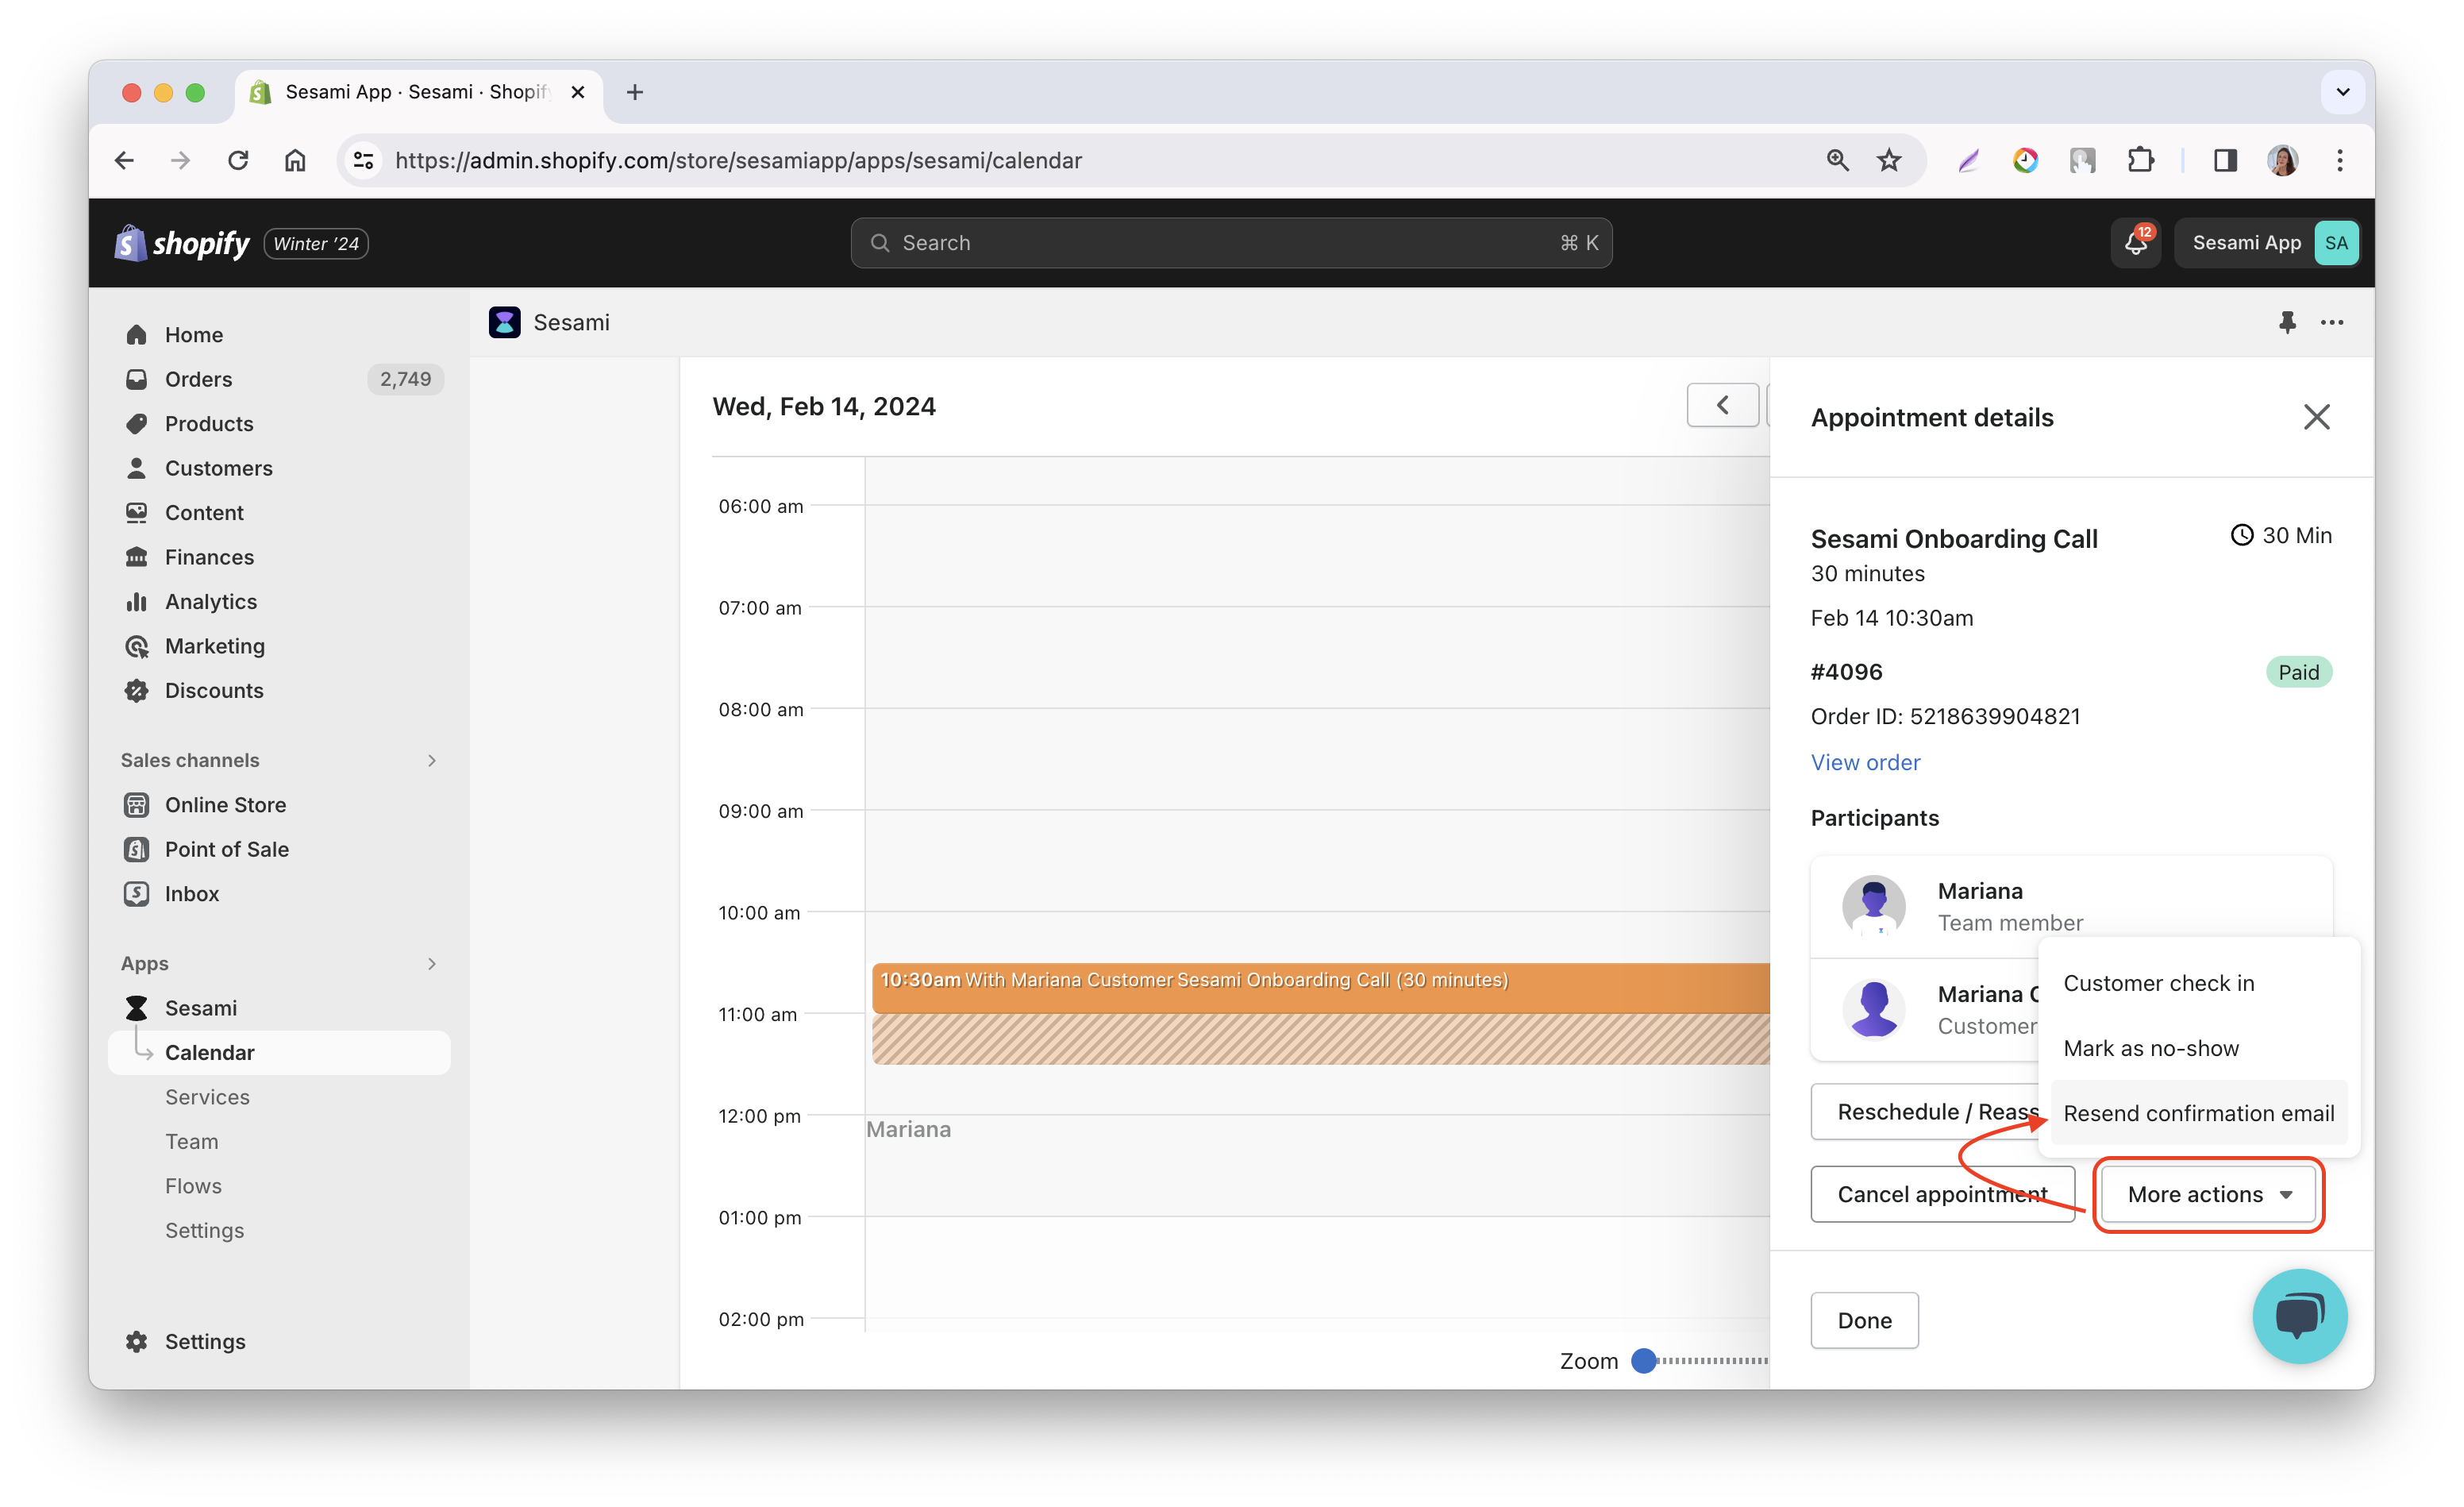Select Resend confirmation email option
This screenshot has height=1507, width=2464.
(x=2198, y=1113)
